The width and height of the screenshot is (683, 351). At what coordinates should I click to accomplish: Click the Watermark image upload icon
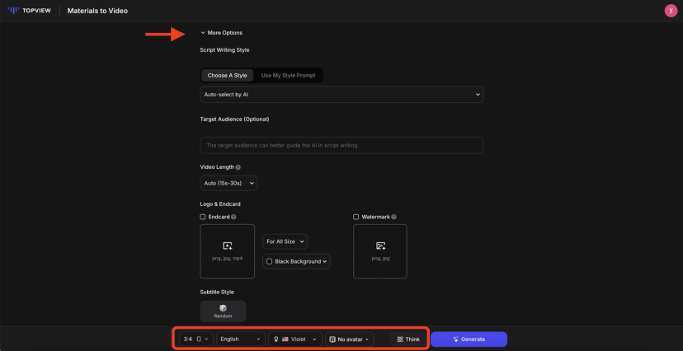380,246
